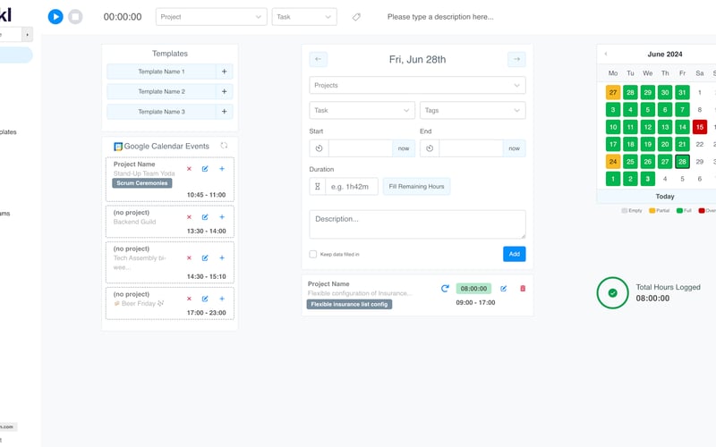Focus the End time field
Image resolution: width=716 pixels, height=447 pixels.
point(472,148)
